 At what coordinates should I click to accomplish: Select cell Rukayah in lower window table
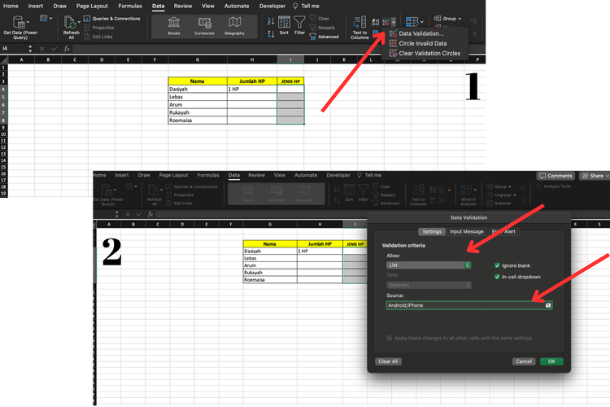[269, 272]
